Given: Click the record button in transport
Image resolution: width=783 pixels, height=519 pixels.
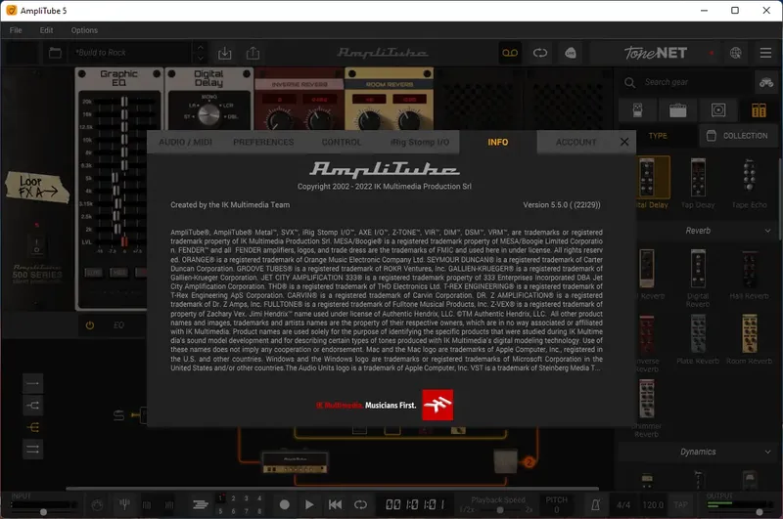Looking at the screenshot, I should (284, 504).
